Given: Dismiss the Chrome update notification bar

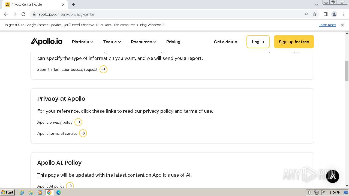Looking at the screenshot, I should [x=342, y=25].
